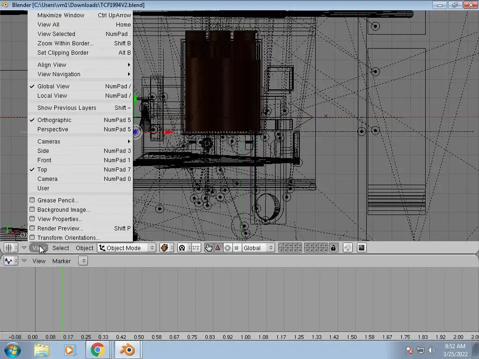Click the blue Z-axis manipulator dot
Viewport: 479px width, 359px height.
(x=135, y=132)
